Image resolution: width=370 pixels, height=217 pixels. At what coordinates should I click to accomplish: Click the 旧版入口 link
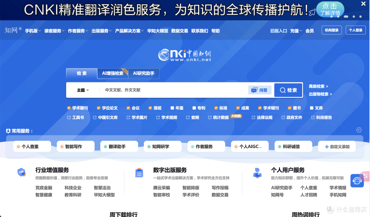pyautogui.click(x=279, y=31)
